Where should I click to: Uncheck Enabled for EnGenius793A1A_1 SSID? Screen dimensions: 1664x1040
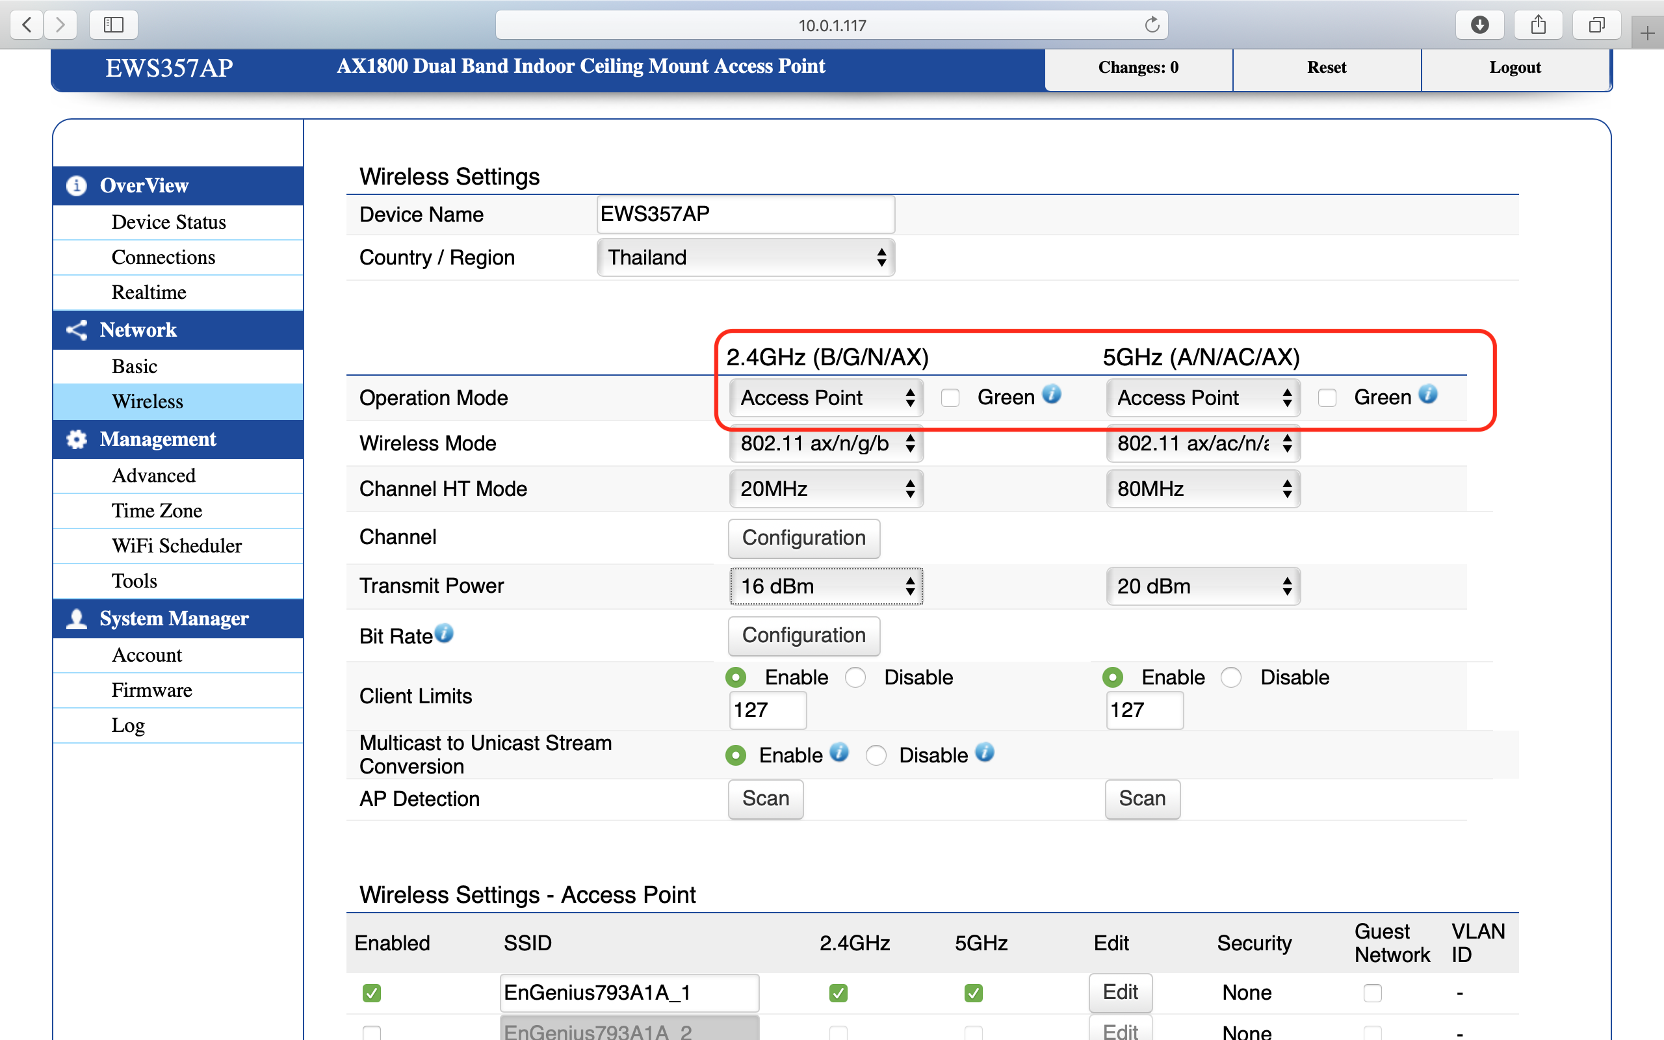pos(372,993)
